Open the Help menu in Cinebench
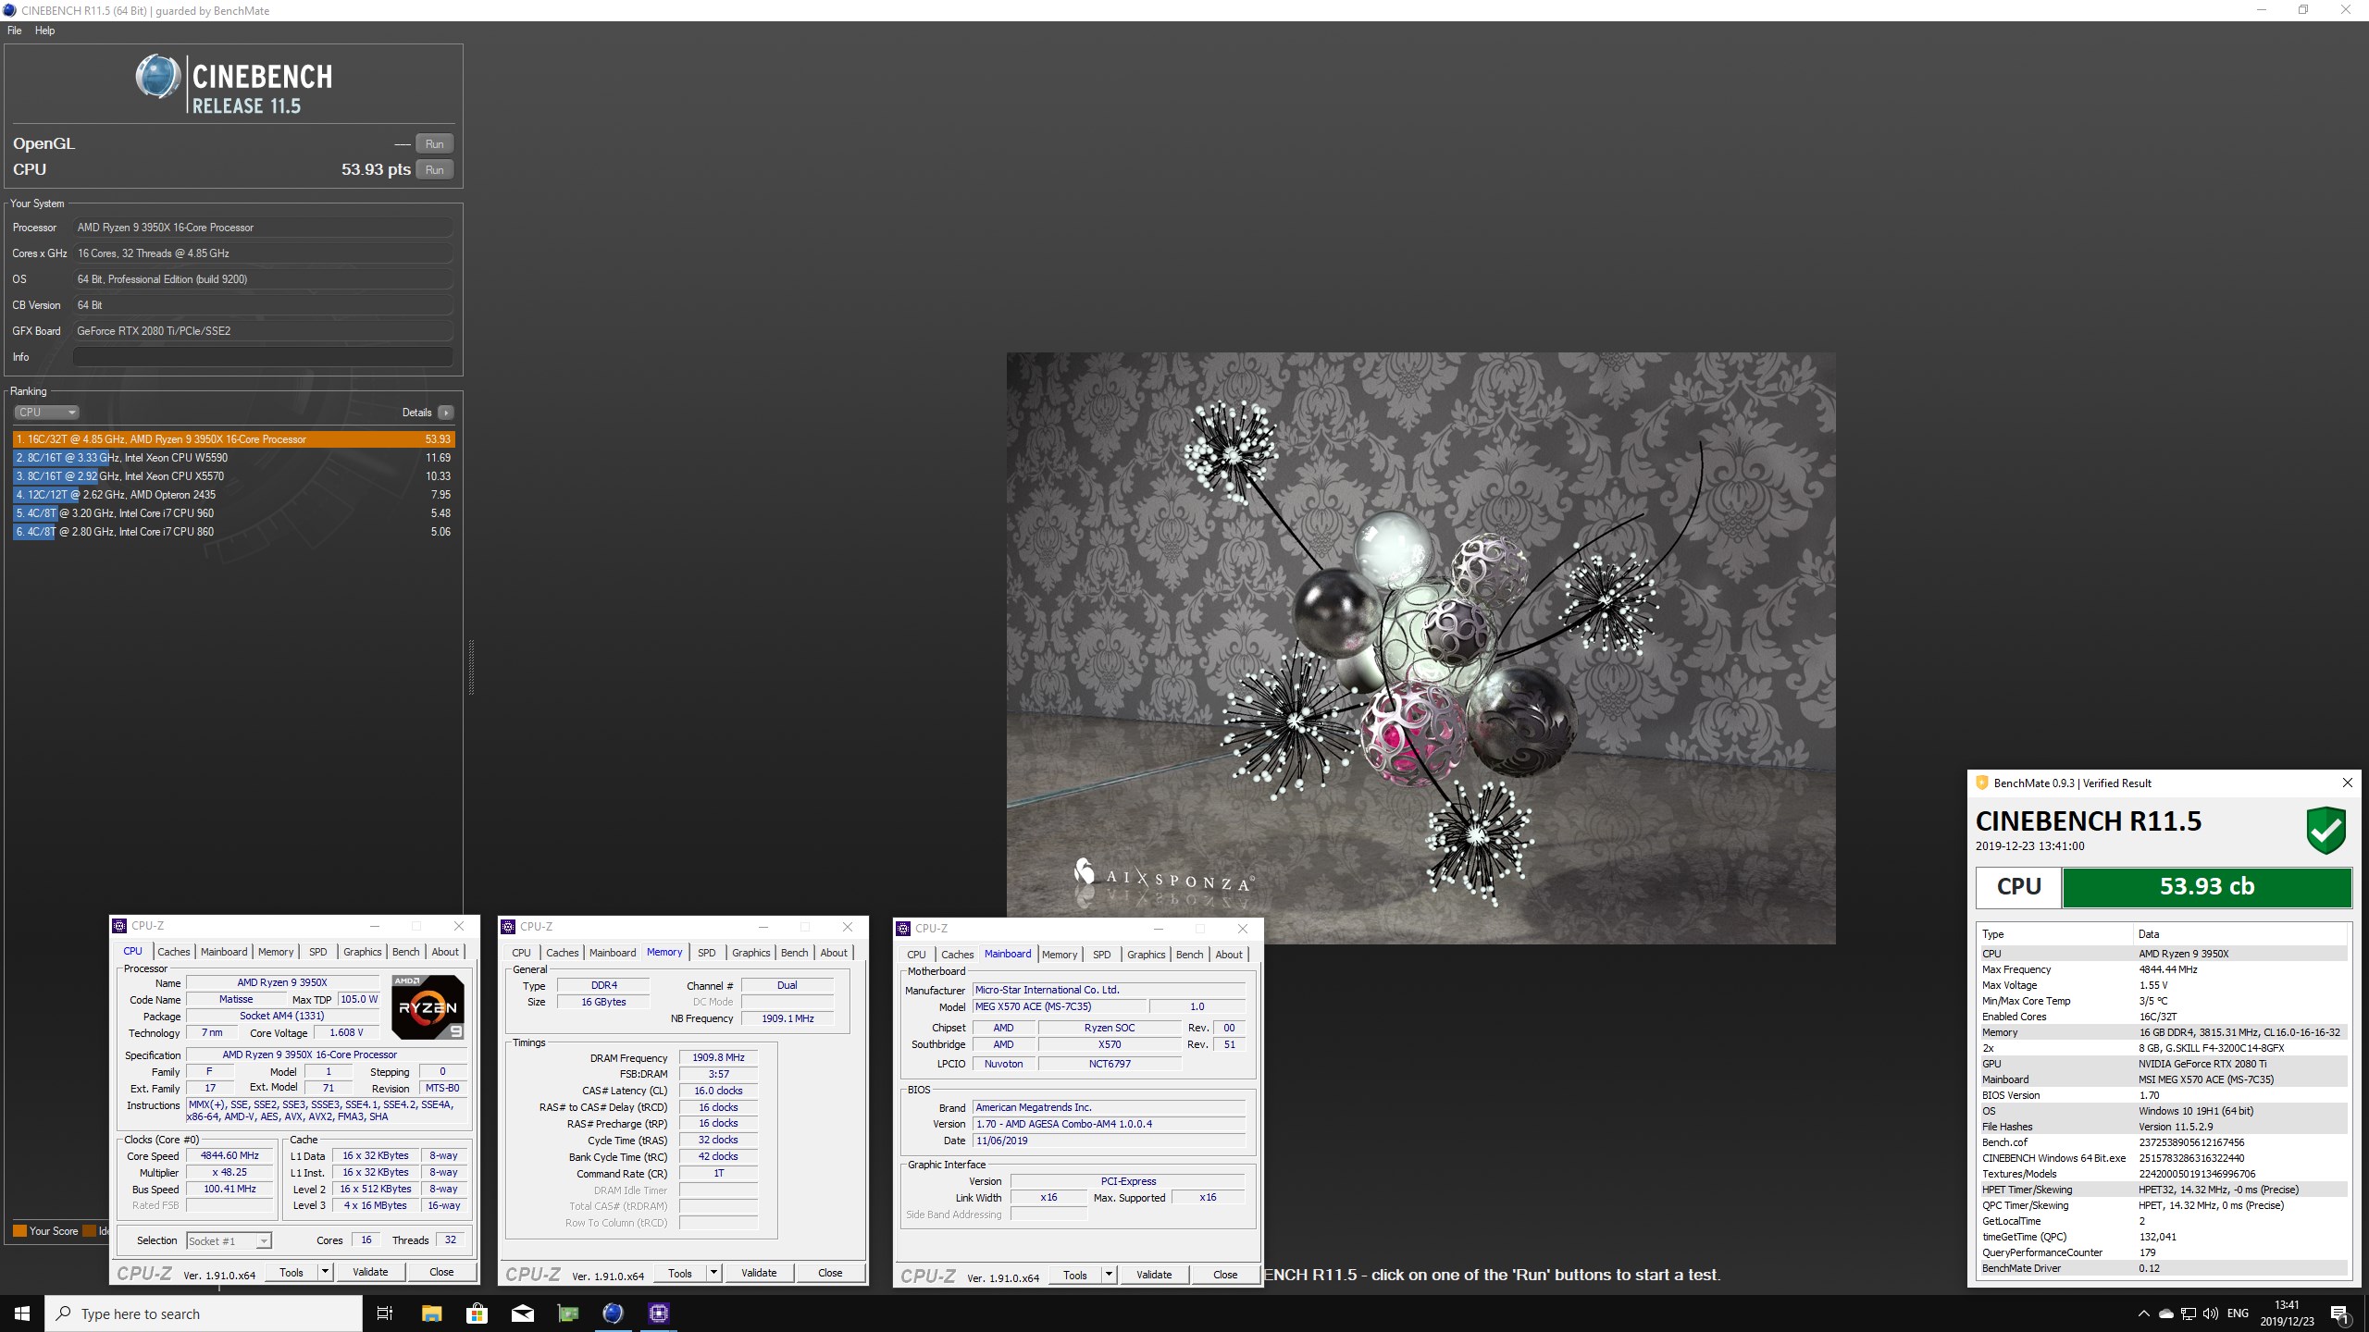Screen dimensions: 2369x1332 point(44,31)
